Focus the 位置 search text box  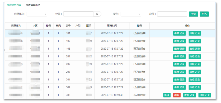pos(78,14)
